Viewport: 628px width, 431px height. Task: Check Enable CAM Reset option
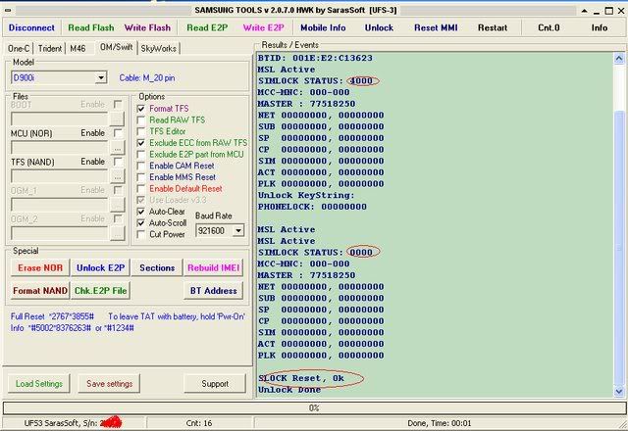point(141,166)
